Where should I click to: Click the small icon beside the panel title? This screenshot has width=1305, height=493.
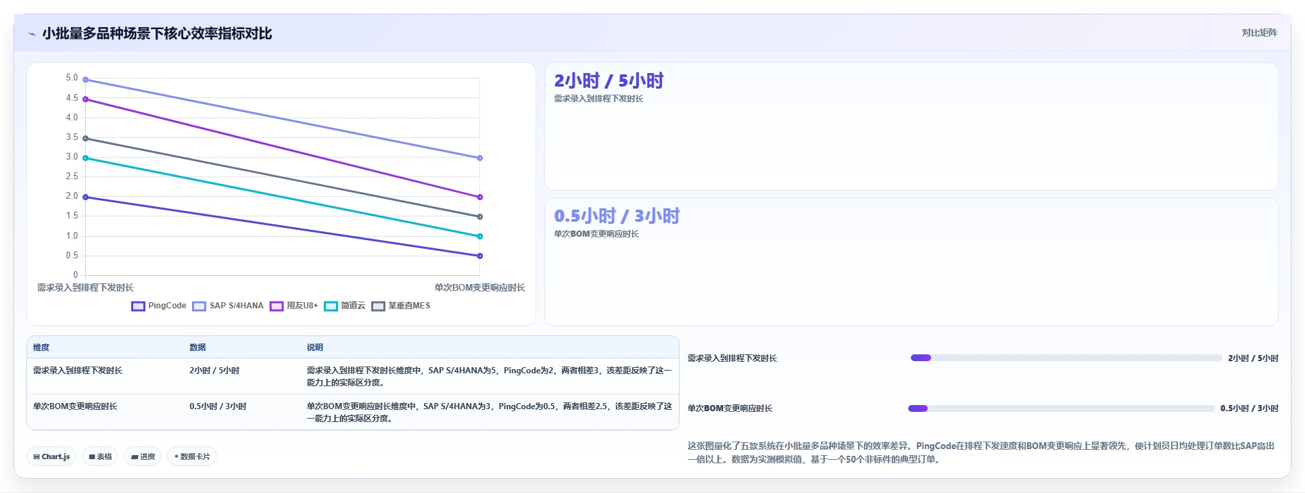pos(32,34)
